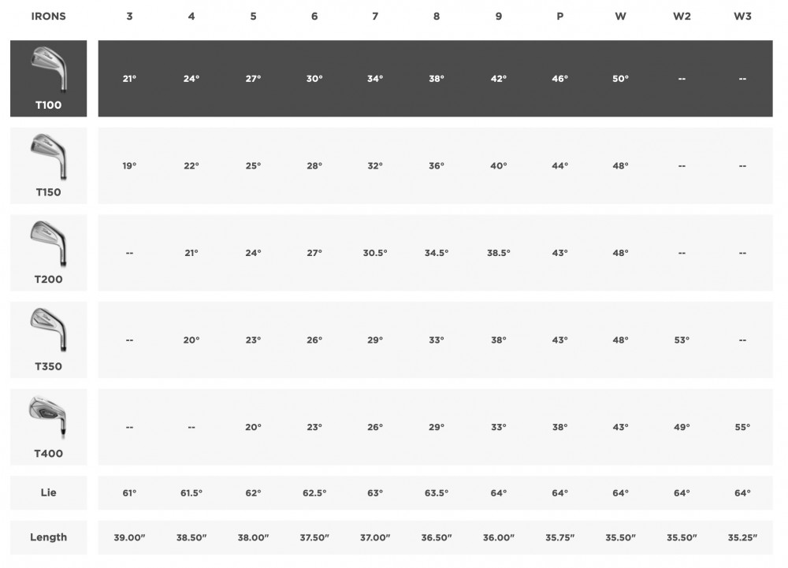This screenshot has height=568, width=788.
Task: Select the T400 iron club image
Action: tap(48, 418)
